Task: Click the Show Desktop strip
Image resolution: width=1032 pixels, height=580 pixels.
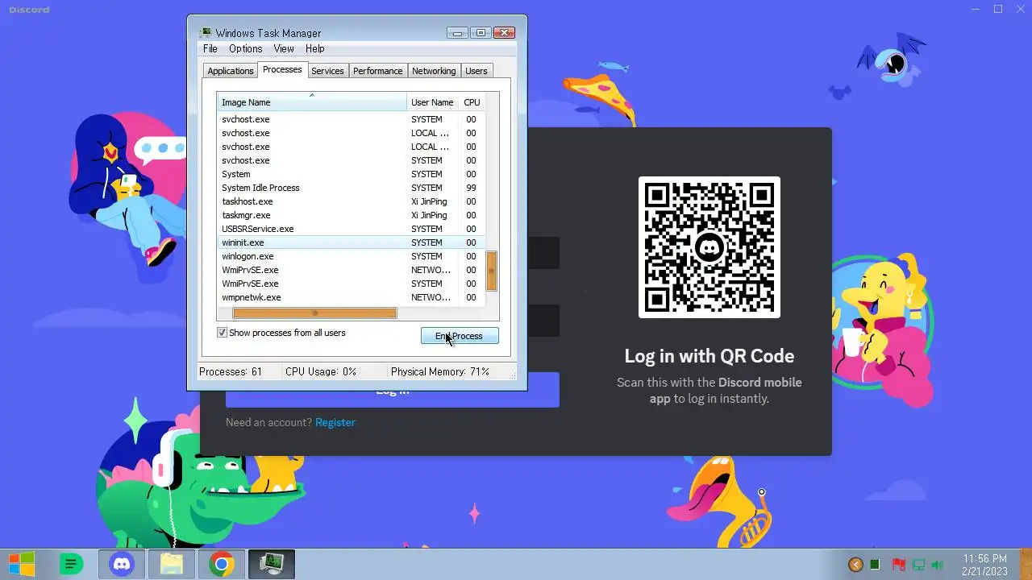Action: pyautogui.click(x=1025, y=564)
